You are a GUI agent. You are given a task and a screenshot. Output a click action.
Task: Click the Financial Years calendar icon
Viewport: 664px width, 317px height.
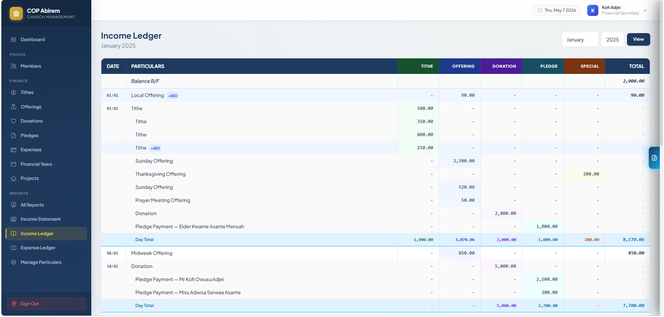point(13,164)
